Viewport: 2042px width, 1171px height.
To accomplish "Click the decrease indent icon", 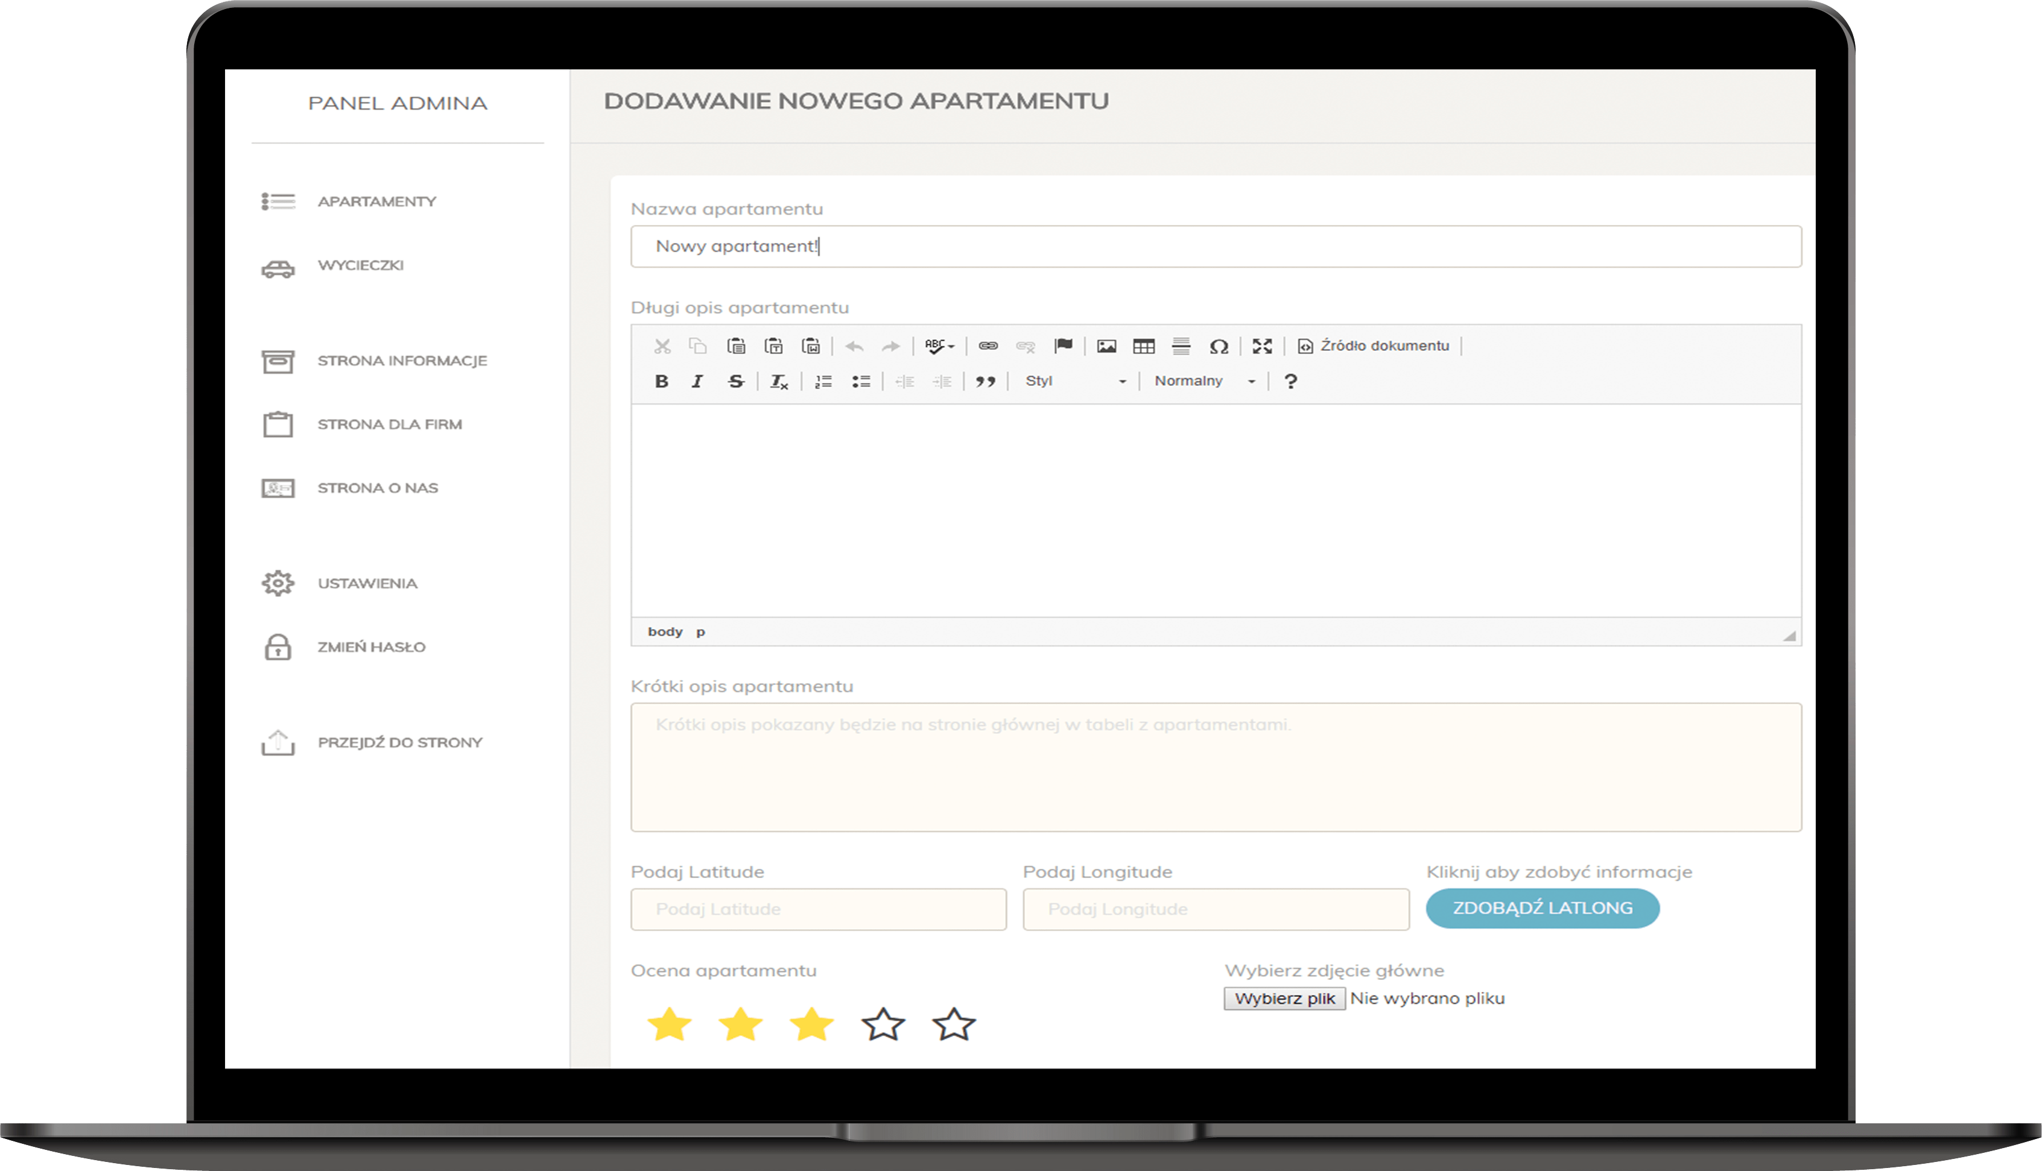I will [x=904, y=381].
